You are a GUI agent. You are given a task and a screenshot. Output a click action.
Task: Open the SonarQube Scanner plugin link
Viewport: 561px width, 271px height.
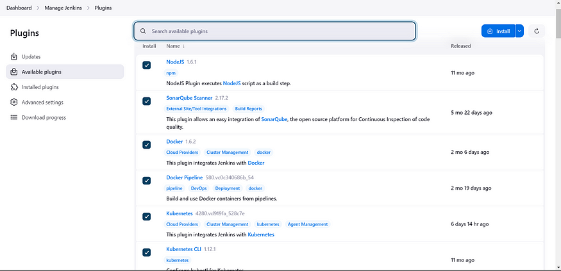(189, 98)
